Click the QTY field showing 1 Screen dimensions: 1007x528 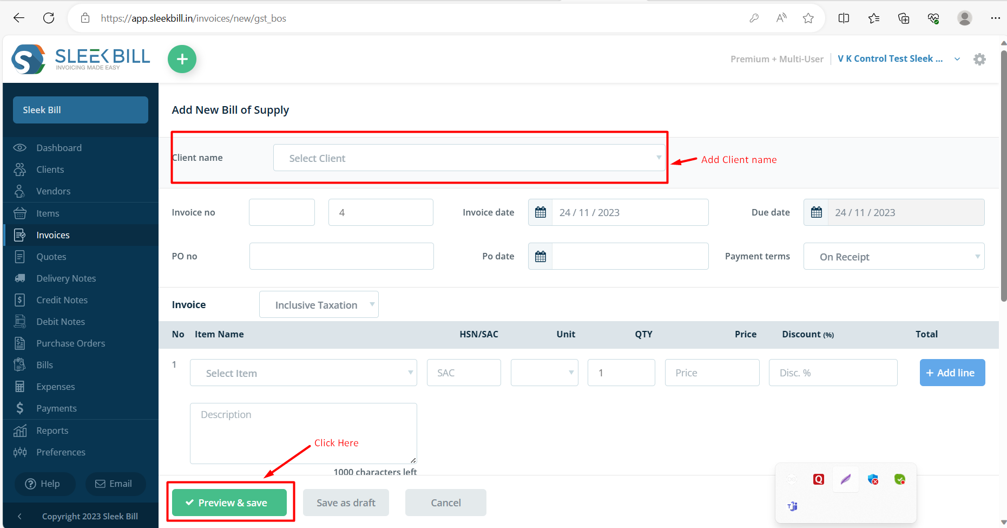(x=621, y=373)
